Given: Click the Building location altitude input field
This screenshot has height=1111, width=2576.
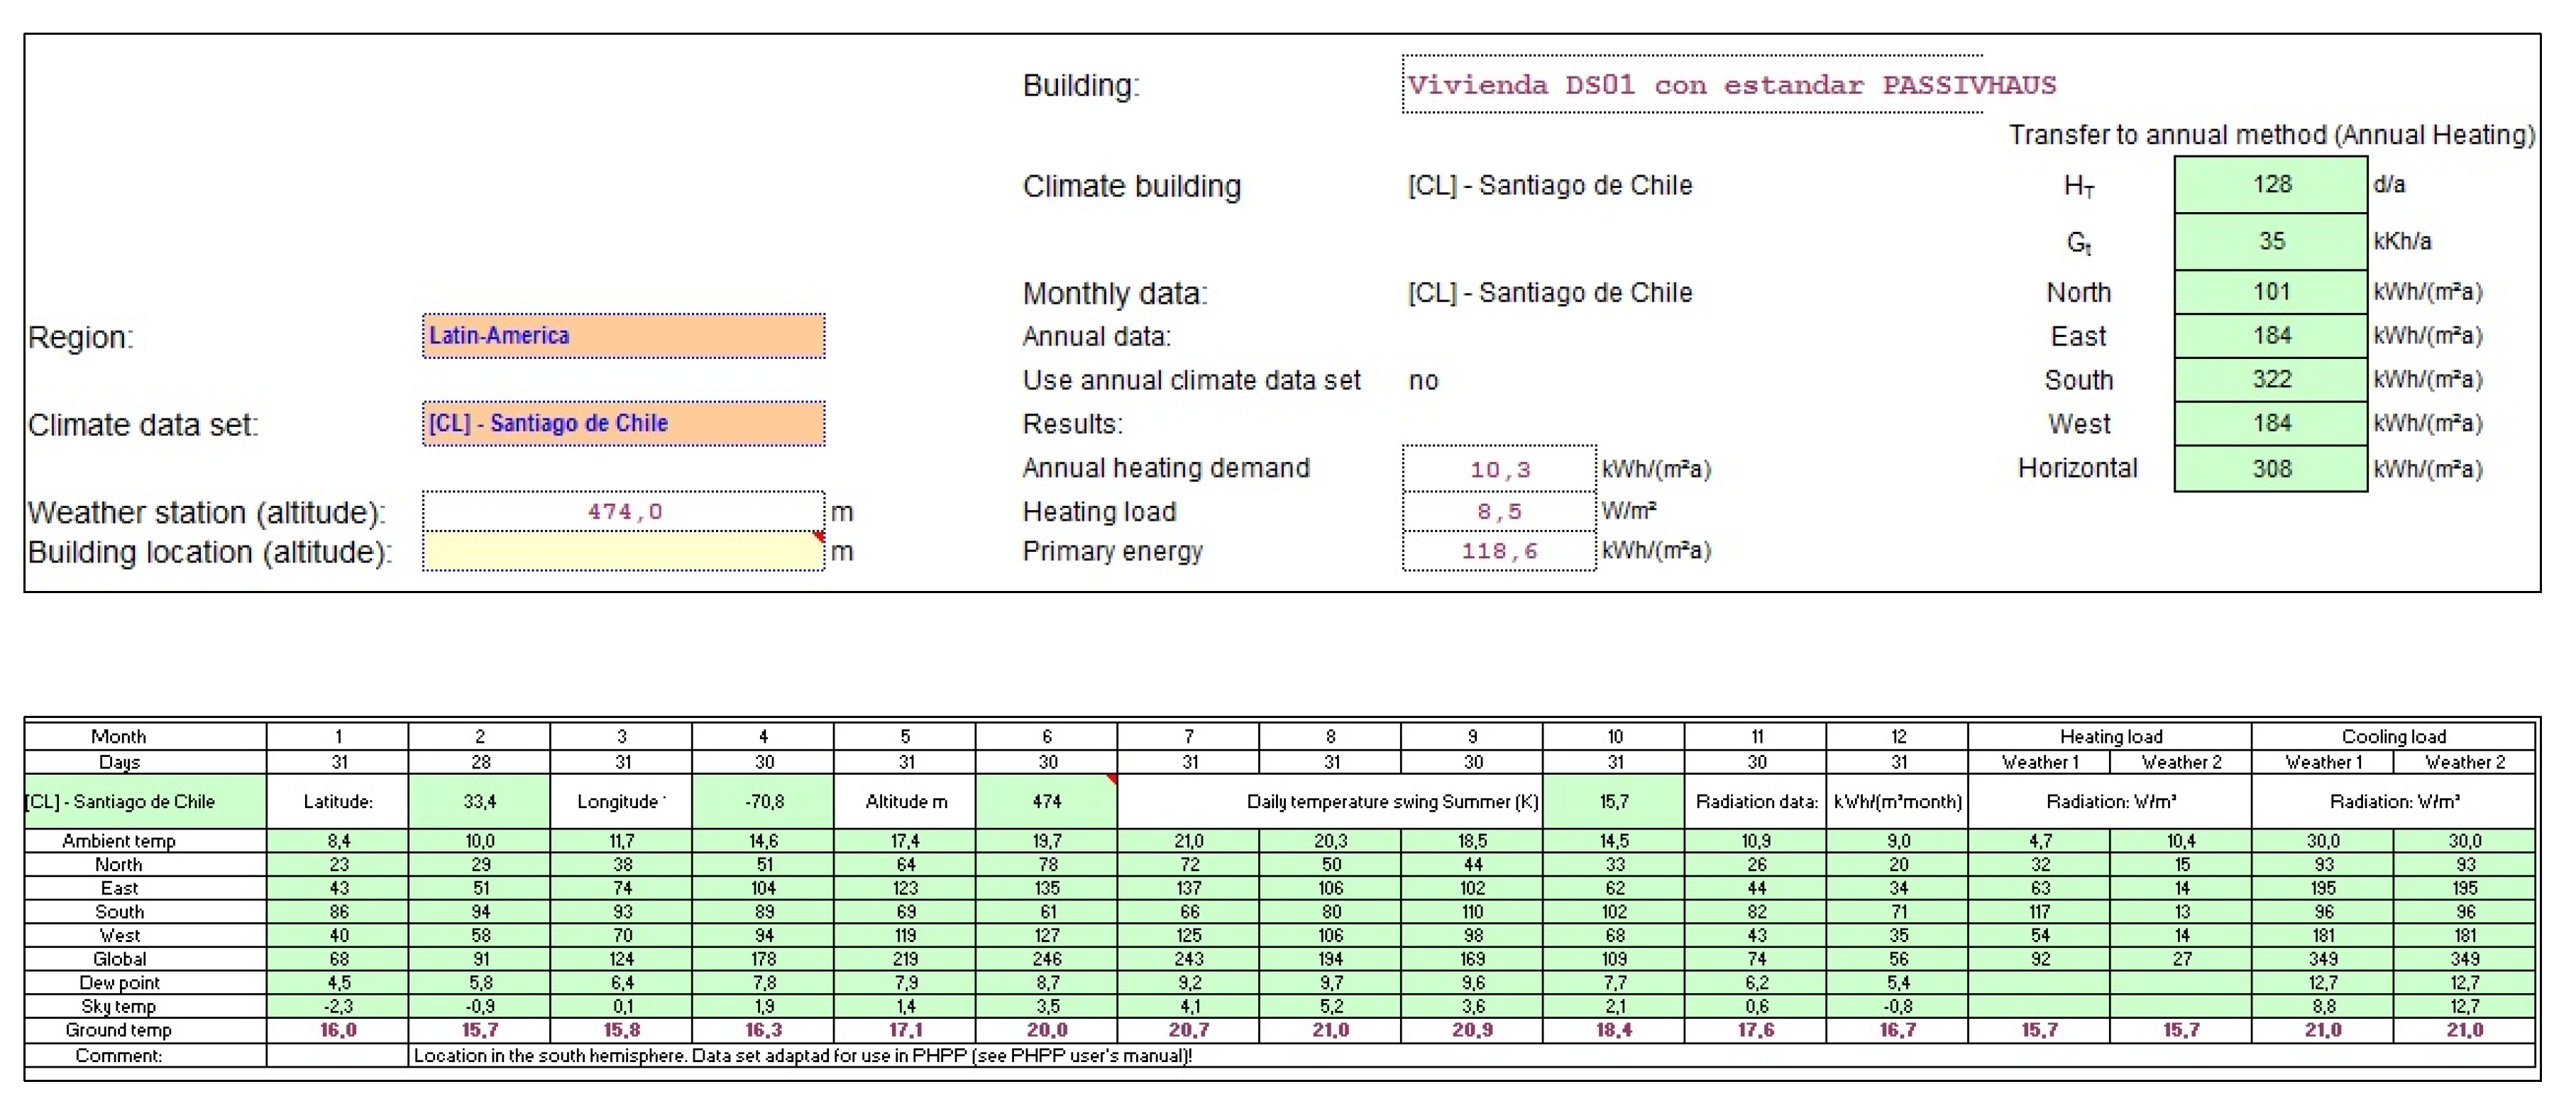Looking at the screenshot, I should [x=623, y=552].
